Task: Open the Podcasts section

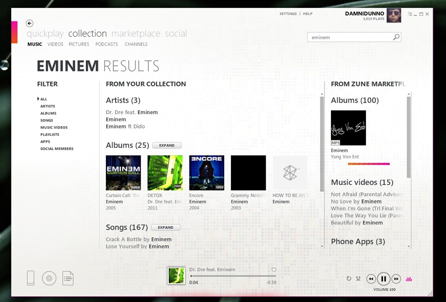Action: [107, 44]
